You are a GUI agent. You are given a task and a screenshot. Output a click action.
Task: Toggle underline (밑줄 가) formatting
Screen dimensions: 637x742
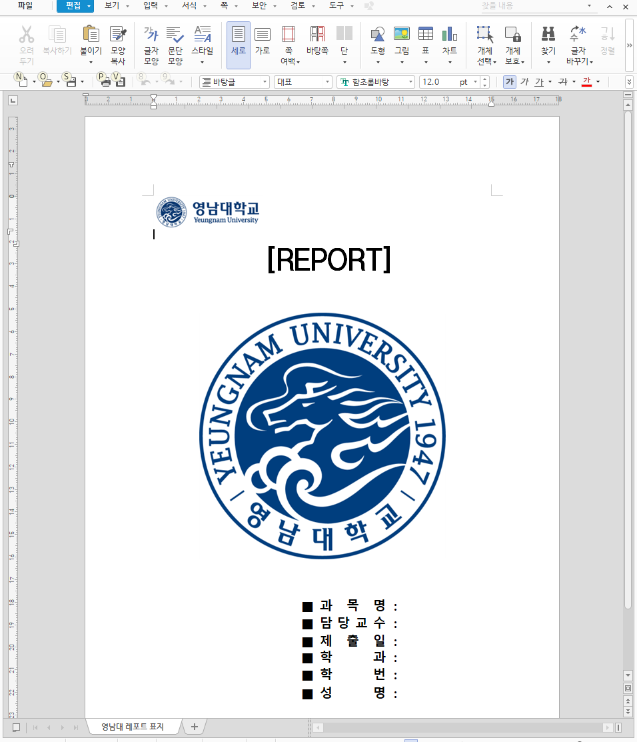coord(539,82)
